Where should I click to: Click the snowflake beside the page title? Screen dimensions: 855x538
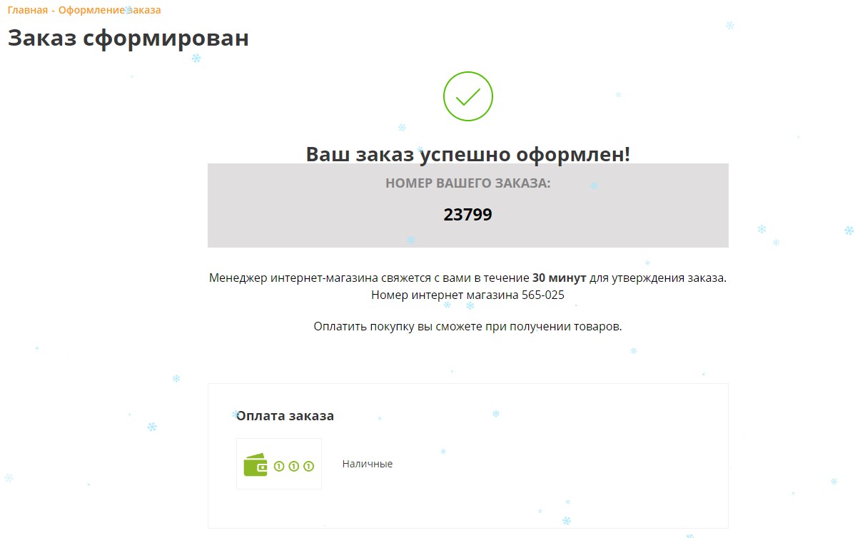196,59
